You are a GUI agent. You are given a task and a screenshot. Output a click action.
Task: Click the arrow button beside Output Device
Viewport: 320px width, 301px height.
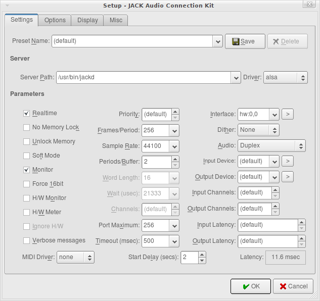[x=288, y=177]
